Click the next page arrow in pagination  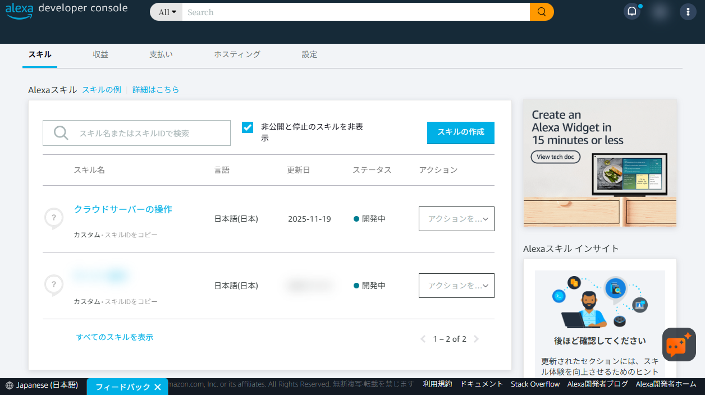476,339
